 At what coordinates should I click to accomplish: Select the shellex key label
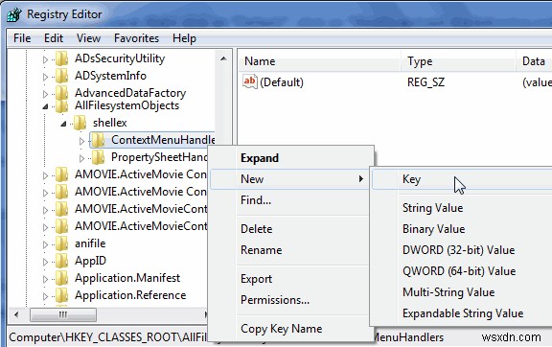click(110, 123)
